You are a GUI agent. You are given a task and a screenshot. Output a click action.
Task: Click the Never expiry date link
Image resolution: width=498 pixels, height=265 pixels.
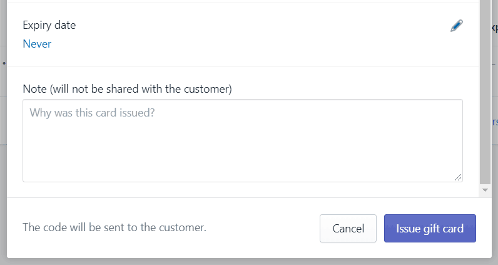[37, 44]
